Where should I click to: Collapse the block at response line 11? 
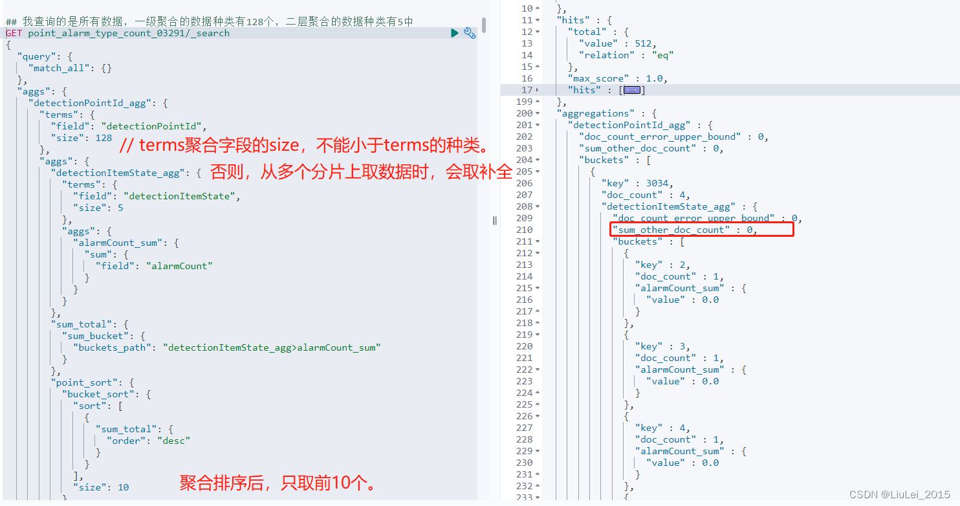click(538, 20)
